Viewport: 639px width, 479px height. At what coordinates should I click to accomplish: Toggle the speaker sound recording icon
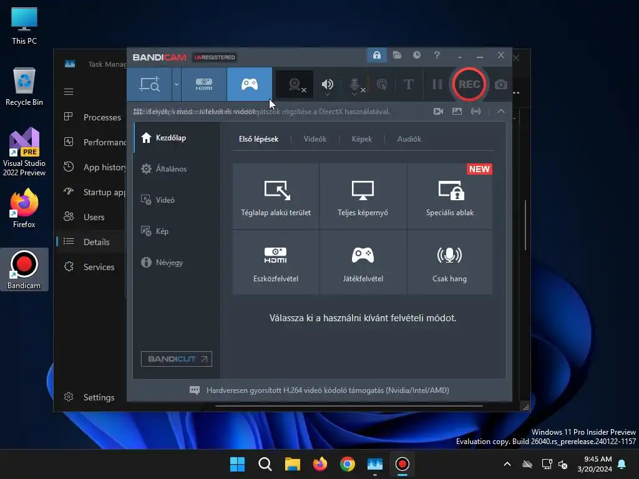pyautogui.click(x=327, y=84)
